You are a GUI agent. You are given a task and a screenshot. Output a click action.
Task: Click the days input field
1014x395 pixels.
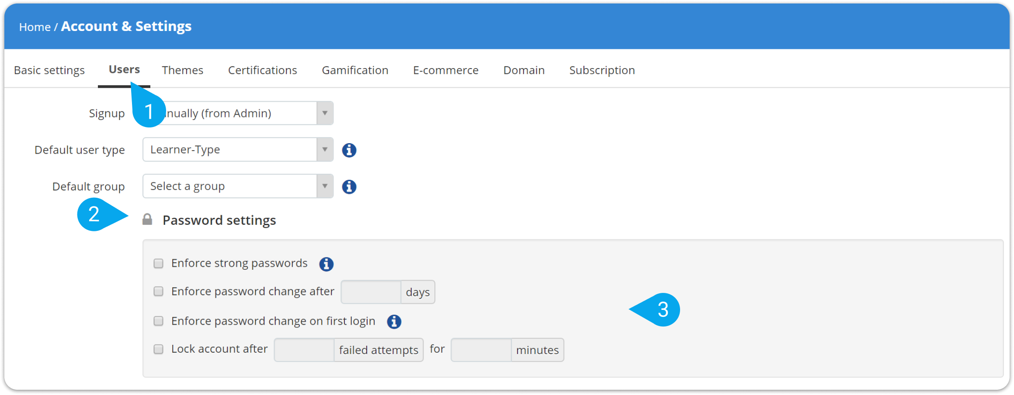[x=371, y=292]
